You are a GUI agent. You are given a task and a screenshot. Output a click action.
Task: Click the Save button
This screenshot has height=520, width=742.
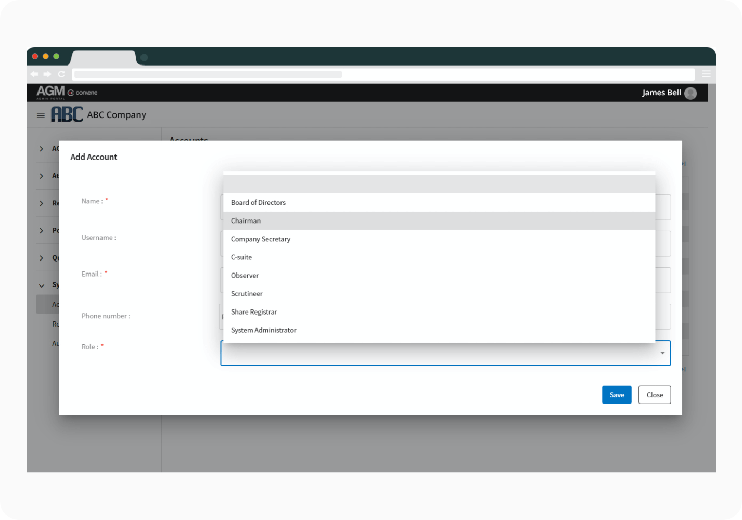click(x=617, y=395)
